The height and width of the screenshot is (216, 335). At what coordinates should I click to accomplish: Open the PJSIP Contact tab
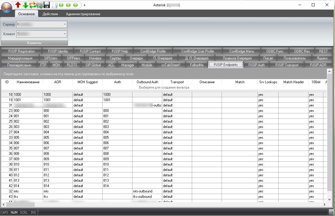[90, 51]
